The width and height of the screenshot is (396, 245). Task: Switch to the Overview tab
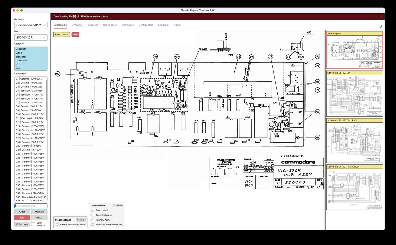pos(77,25)
